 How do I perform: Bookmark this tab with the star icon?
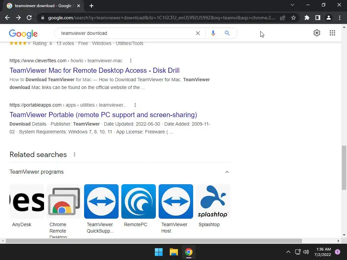click(x=293, y=18)
